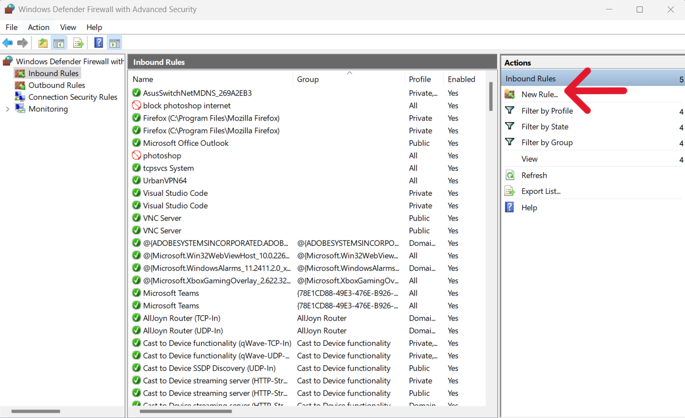Open the Help menu in menu bar
685x418 pixels.
pyautogui.click(x=94, y=27)
